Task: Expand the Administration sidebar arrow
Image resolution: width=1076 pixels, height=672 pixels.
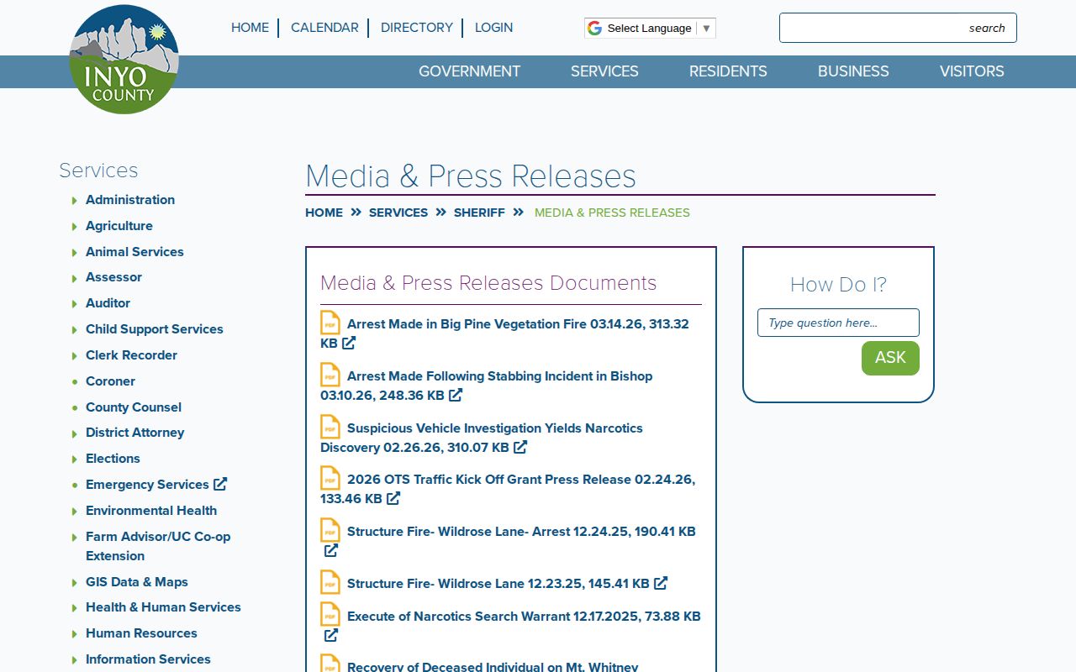Action: coord(75,201)
